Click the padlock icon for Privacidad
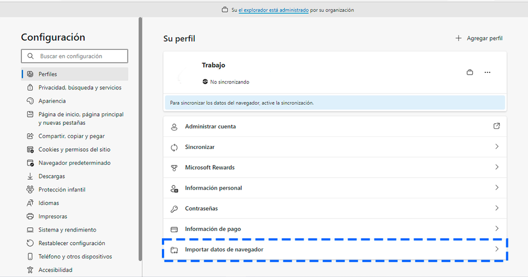 point(30,88)
